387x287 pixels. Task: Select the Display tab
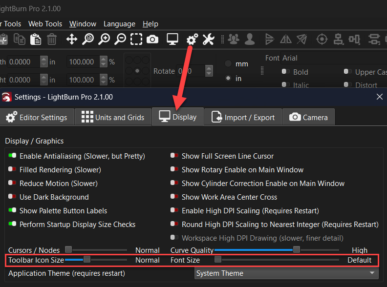[x=178, y=117]
